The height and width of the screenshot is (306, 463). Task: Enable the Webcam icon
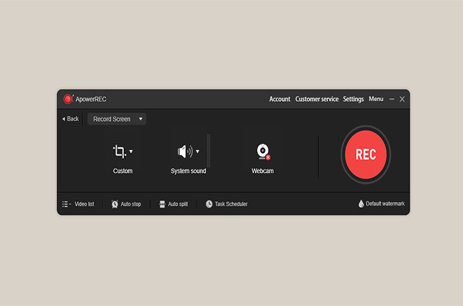[263, 152]
